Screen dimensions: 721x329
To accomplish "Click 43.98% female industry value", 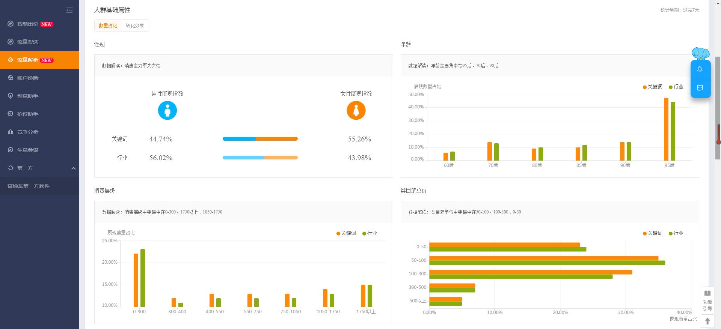I will tap(359, 158).
